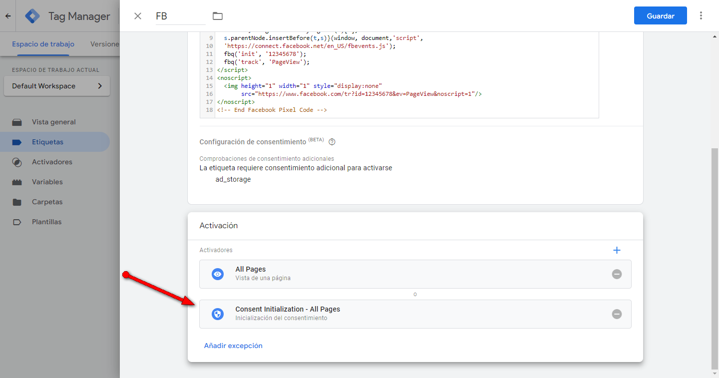
Task: Click the Añadir excepción link
Action: pos(233,346)
